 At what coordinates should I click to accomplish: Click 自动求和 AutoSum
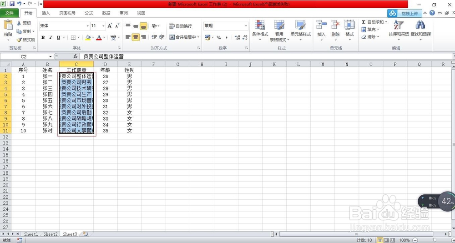coord(374,22)
